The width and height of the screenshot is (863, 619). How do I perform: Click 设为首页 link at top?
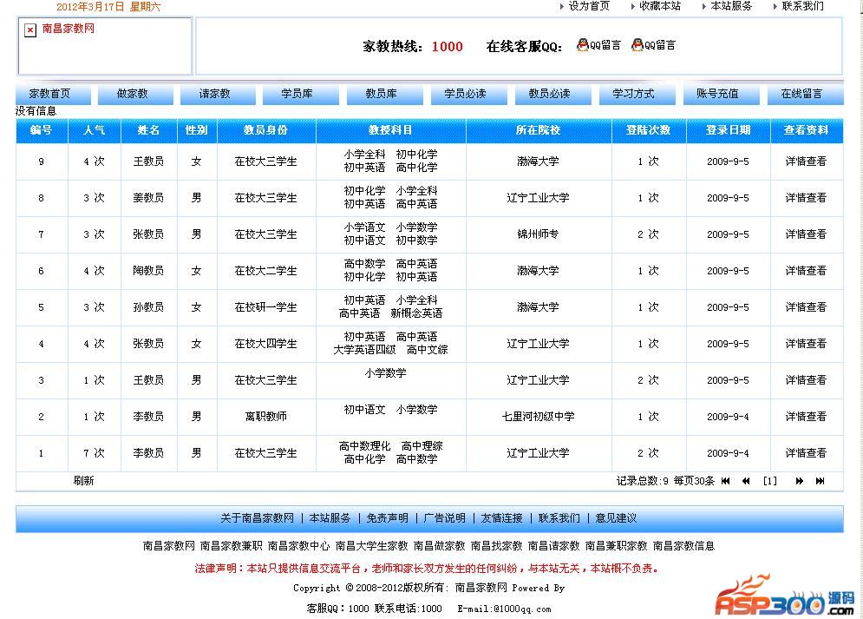[589, 6]
